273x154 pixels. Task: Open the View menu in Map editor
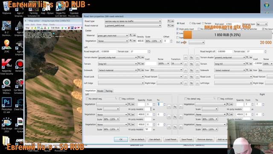[x=39, y=24]
